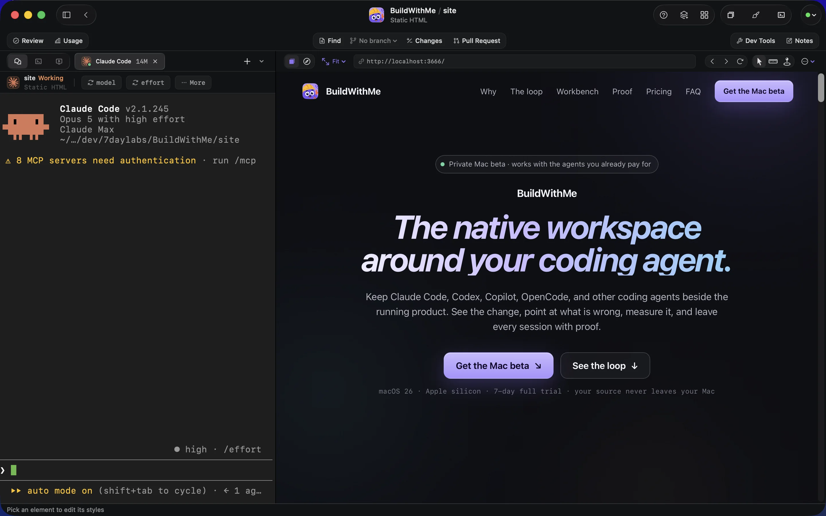
Task: Open the four-square grid view icon
Action: (704, 15)
